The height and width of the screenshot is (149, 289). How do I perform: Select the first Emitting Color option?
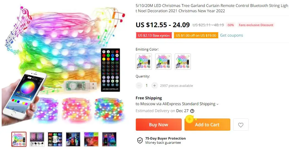(144, 62)
